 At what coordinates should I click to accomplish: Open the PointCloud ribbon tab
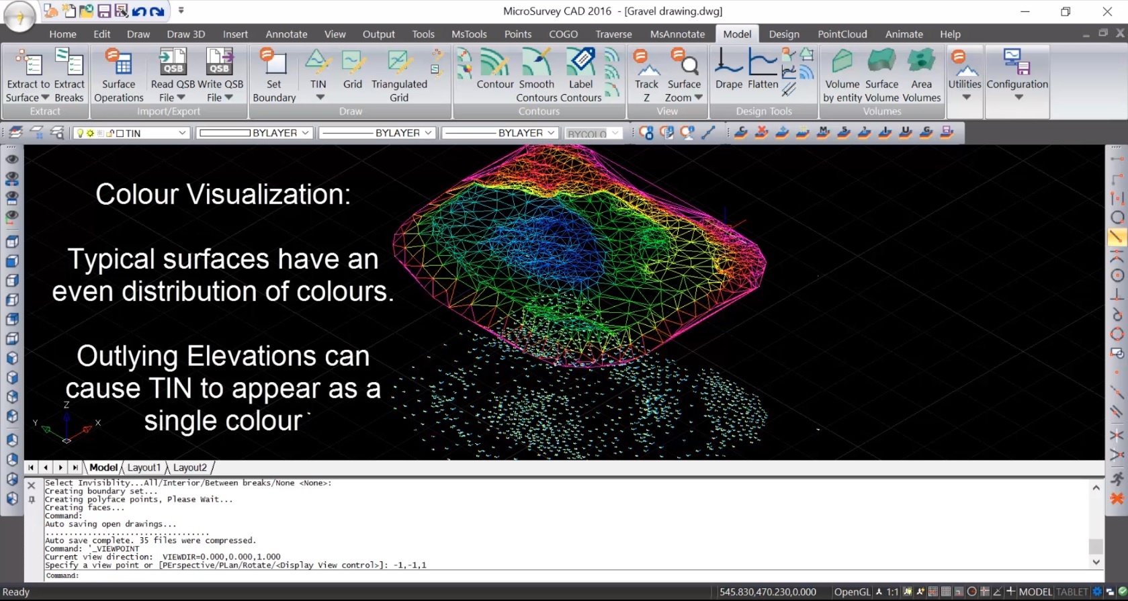pos(842,34)
